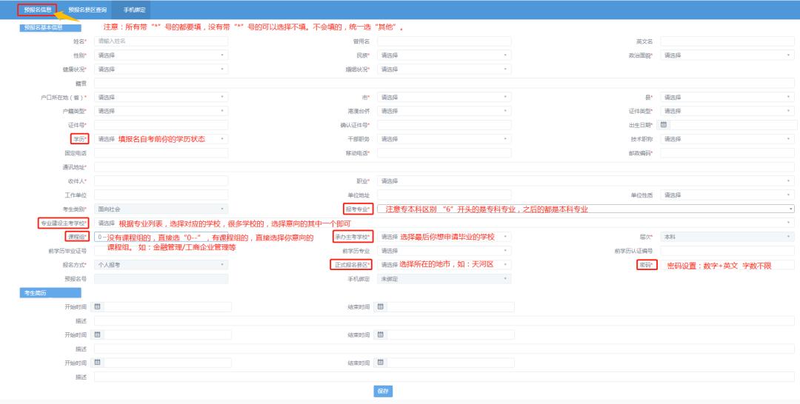The height and width of the screenshot is (404, 800).
Task: Click the 前学历认证编号 field
Action: point(727,251)
